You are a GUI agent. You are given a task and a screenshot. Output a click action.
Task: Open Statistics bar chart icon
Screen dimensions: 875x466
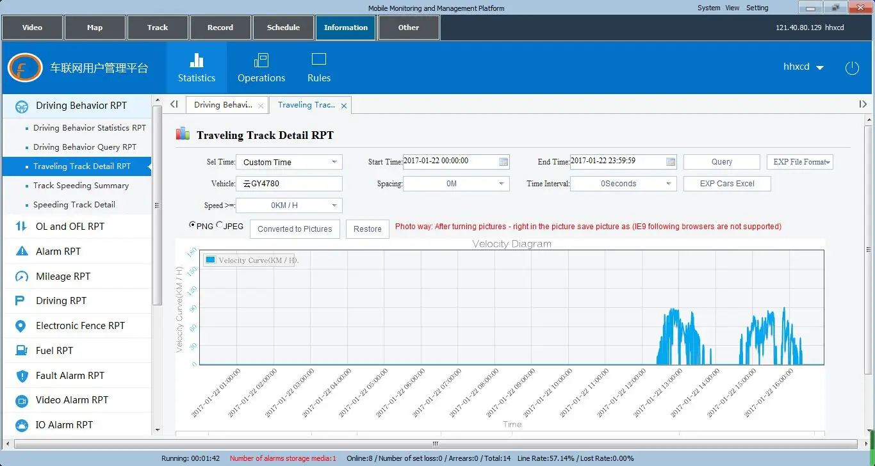(197, 60)
